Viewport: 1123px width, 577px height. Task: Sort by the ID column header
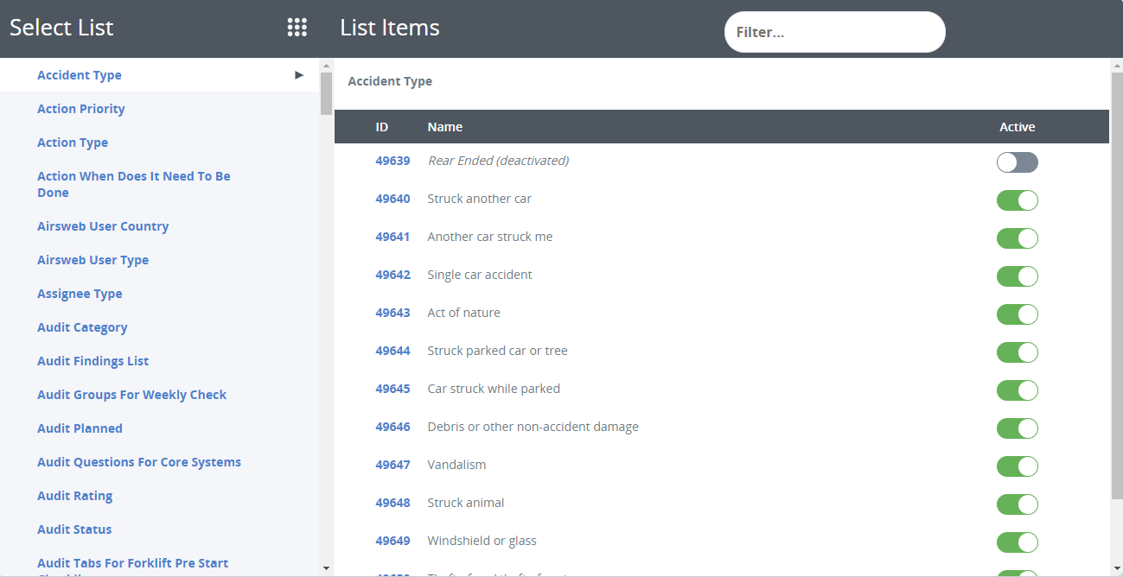point(381,127)
